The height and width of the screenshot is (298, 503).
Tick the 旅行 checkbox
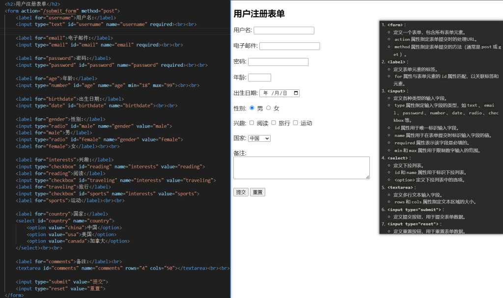(274, 123)
